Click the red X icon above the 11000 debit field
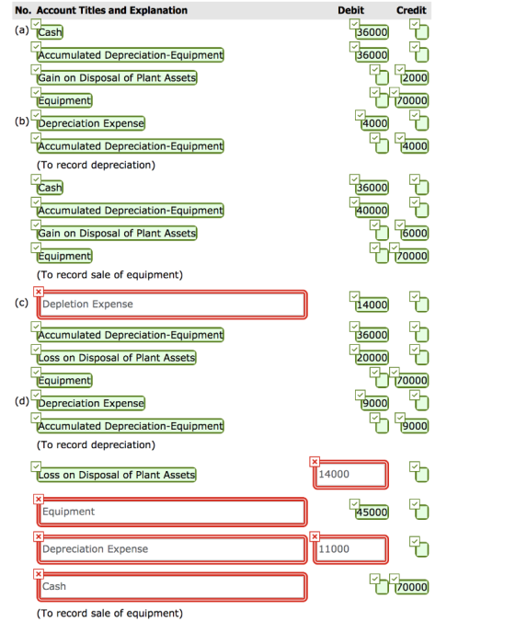 [315, 536]
